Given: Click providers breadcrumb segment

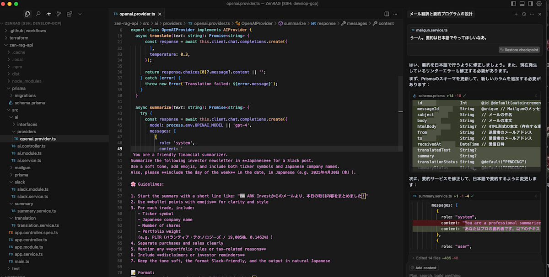Looking at the screenshot, I should (x=172, y=23).
